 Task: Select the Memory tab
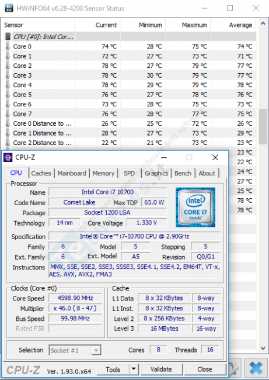coord(103,173)
